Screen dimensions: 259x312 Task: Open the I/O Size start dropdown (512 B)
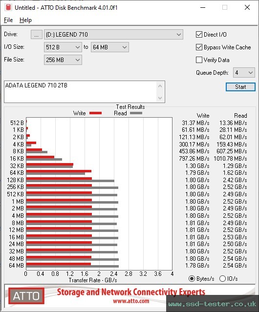click(x=63, y=47)
